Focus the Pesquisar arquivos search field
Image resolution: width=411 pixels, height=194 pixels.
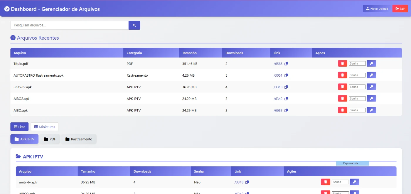point(69,25)
